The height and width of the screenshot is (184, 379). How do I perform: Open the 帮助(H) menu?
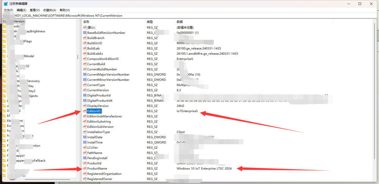point(64,10)
